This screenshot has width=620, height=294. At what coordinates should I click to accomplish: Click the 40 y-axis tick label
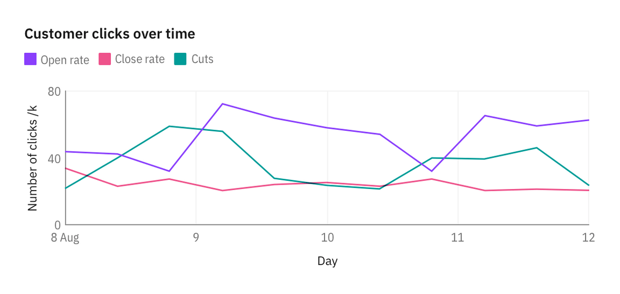(x=54, y=158)
